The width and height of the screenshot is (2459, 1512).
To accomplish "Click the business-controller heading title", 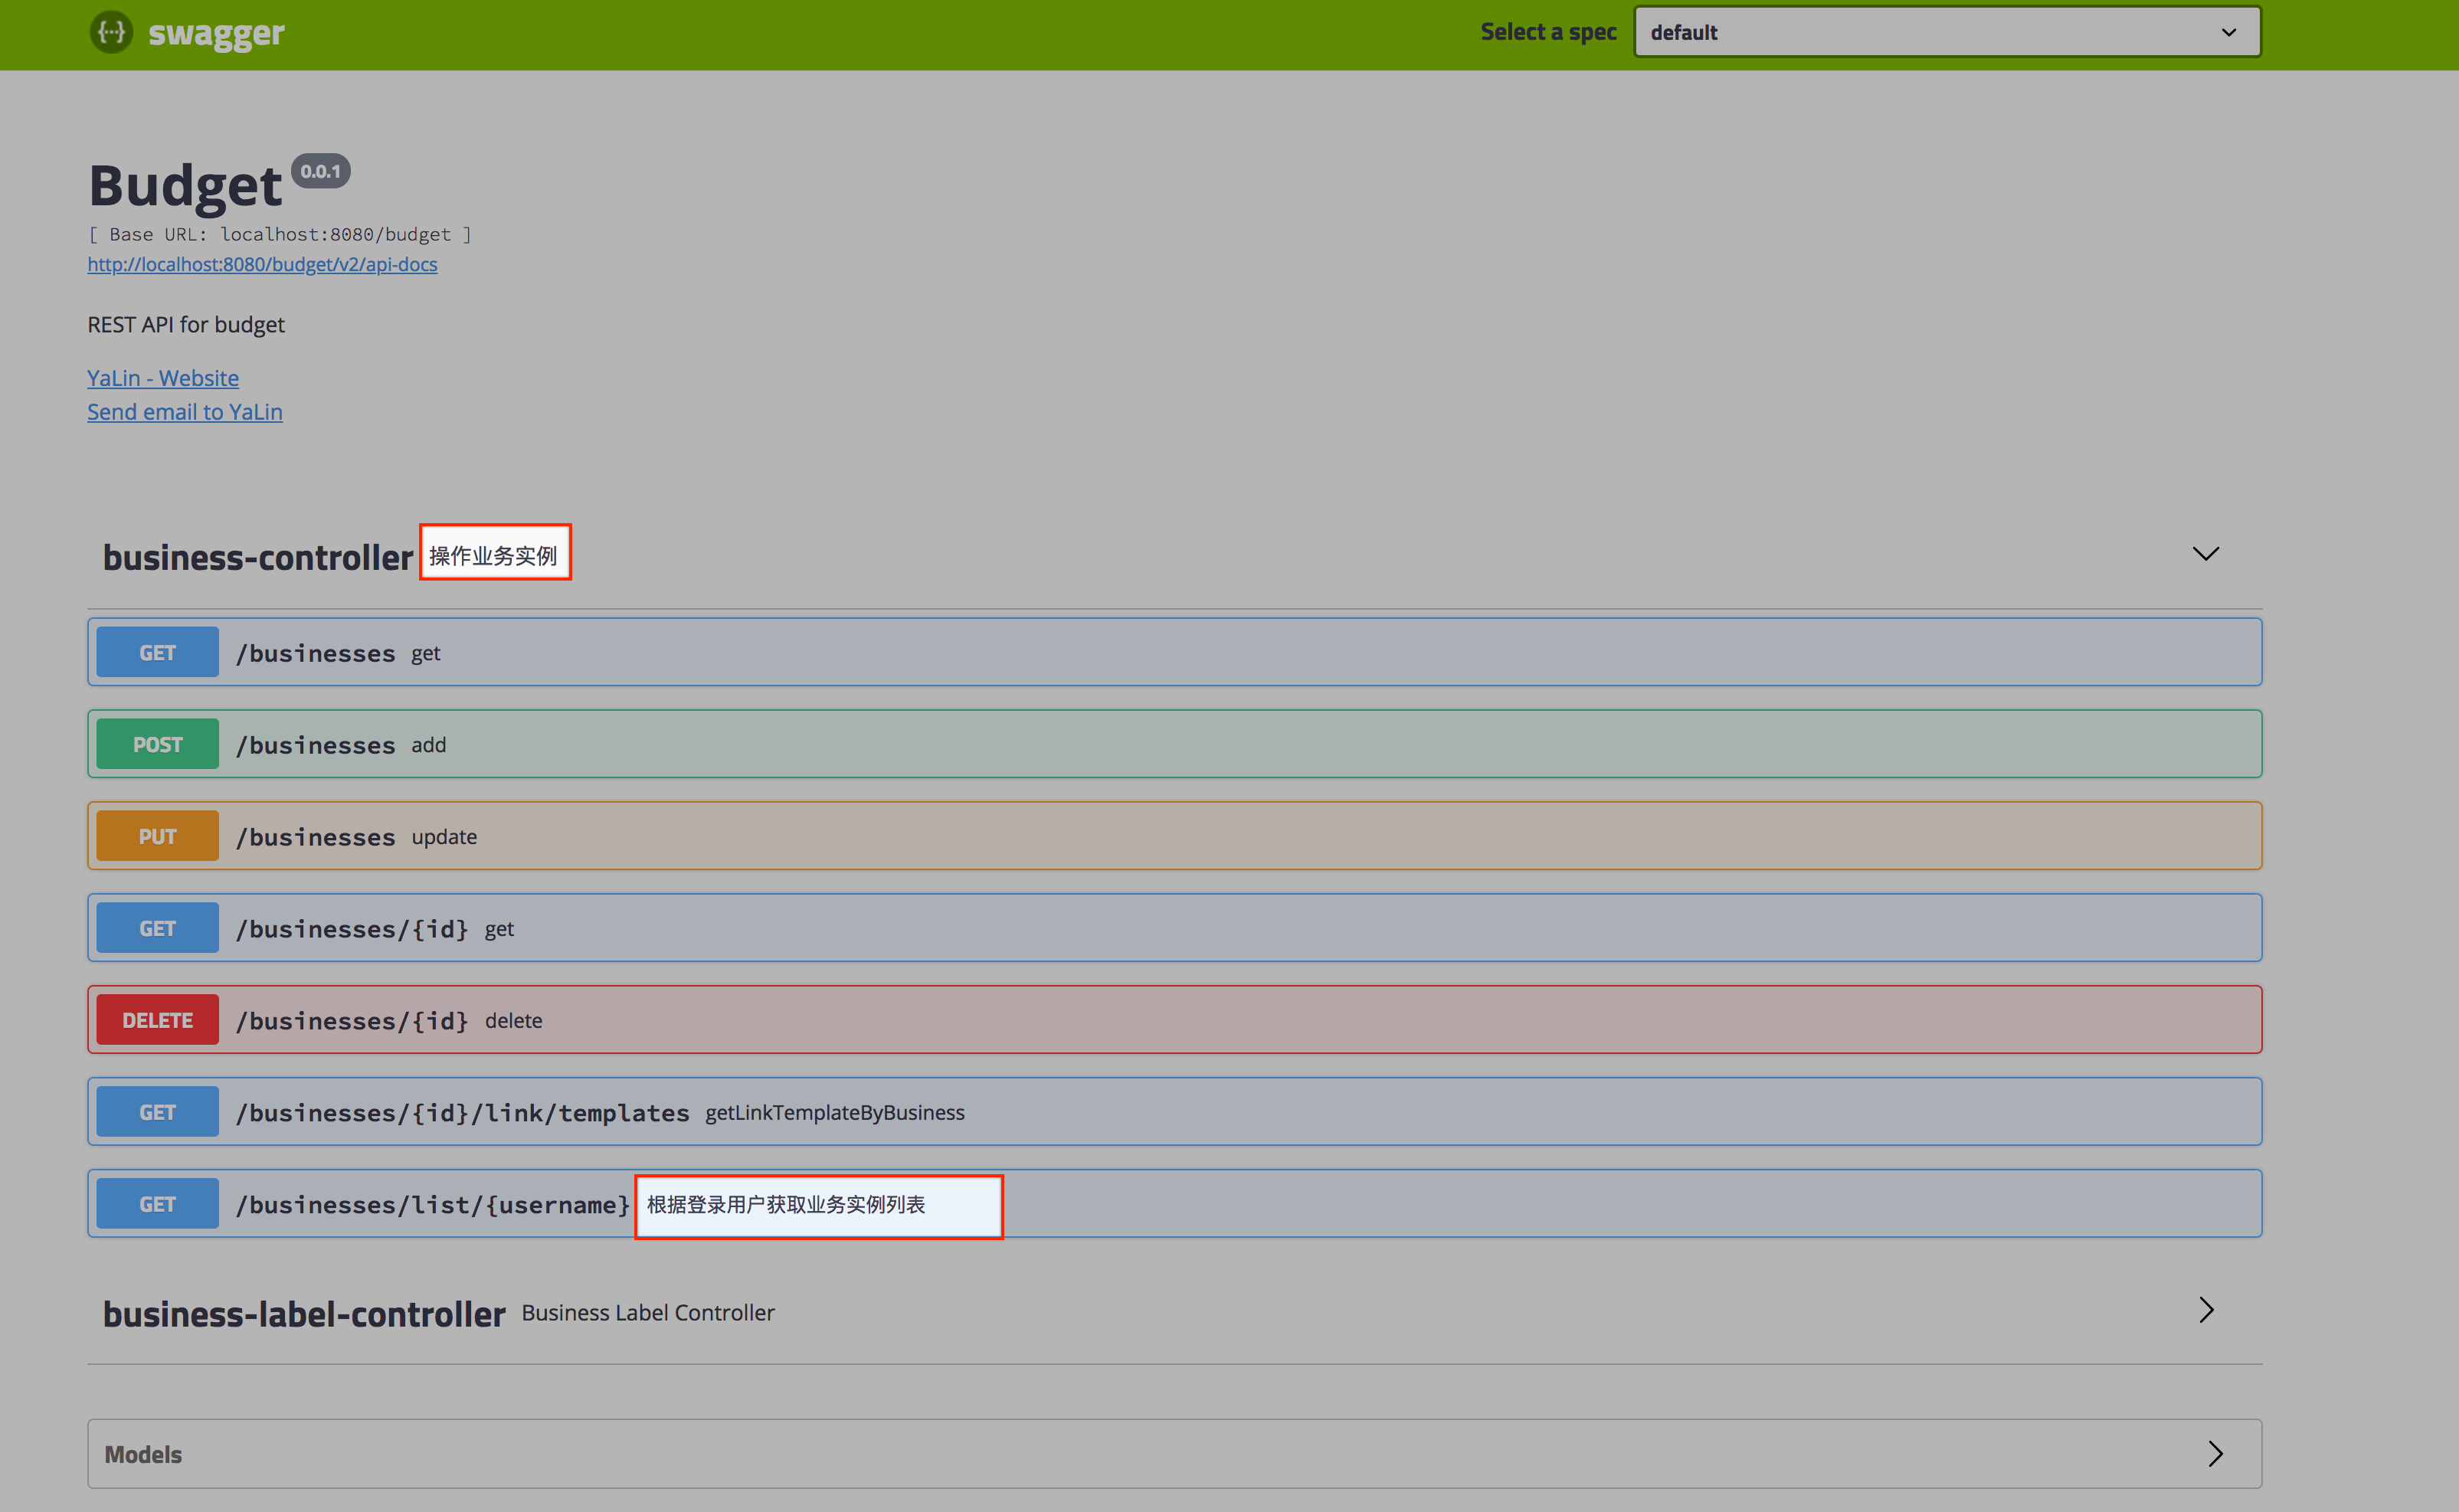I will [x=258, y=557].
